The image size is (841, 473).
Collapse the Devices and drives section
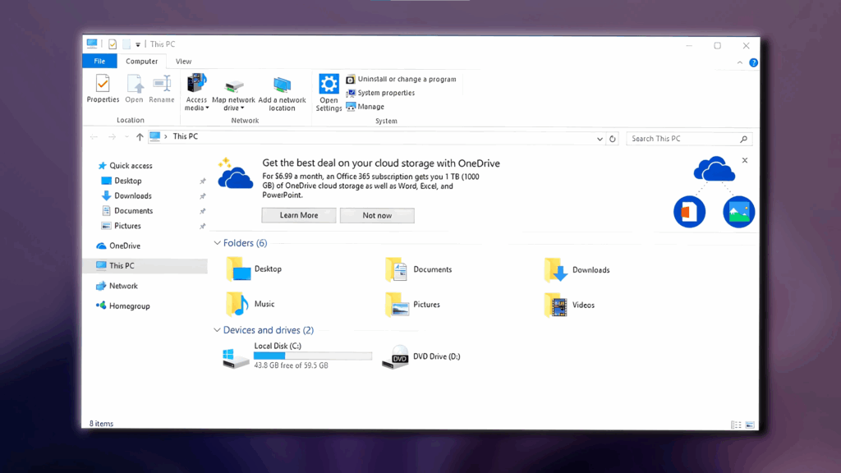(x=218, y=330)
